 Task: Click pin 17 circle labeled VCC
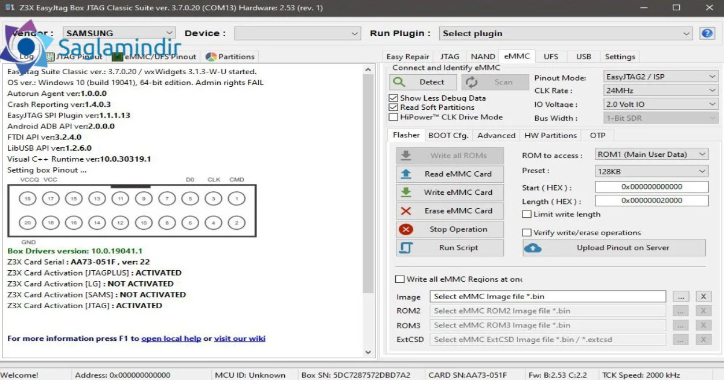tap(51, 198)
